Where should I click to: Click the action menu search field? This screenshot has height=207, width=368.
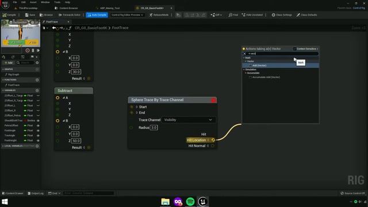282,53
